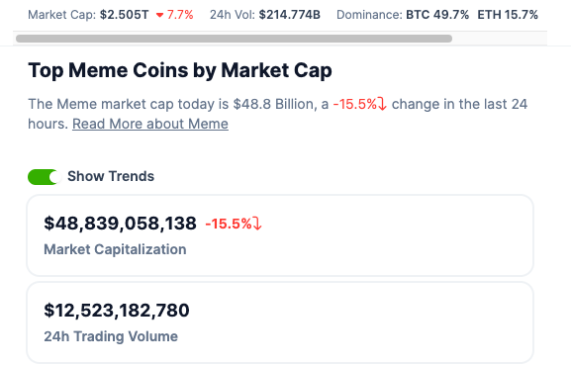
Task: Click the global Market Cap $2.505T value
Action: click(x=124, y=15)
